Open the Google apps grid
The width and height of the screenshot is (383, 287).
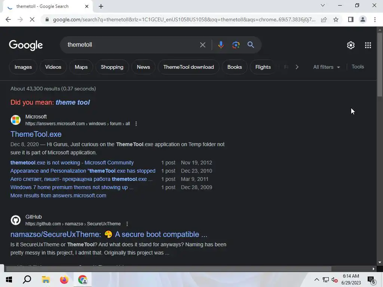(x=368, y=45)
